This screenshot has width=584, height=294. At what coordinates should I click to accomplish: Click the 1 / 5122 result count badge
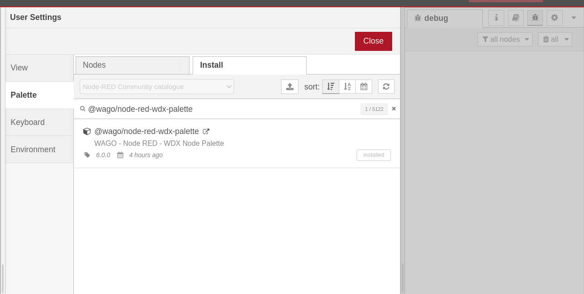click(x=374, y=109)
